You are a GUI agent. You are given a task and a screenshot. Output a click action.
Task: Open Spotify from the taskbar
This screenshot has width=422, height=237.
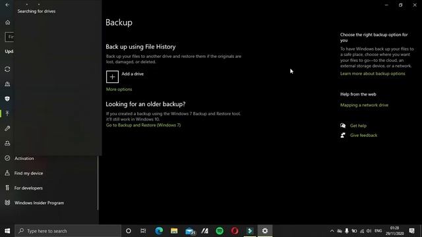pos(220,231)
